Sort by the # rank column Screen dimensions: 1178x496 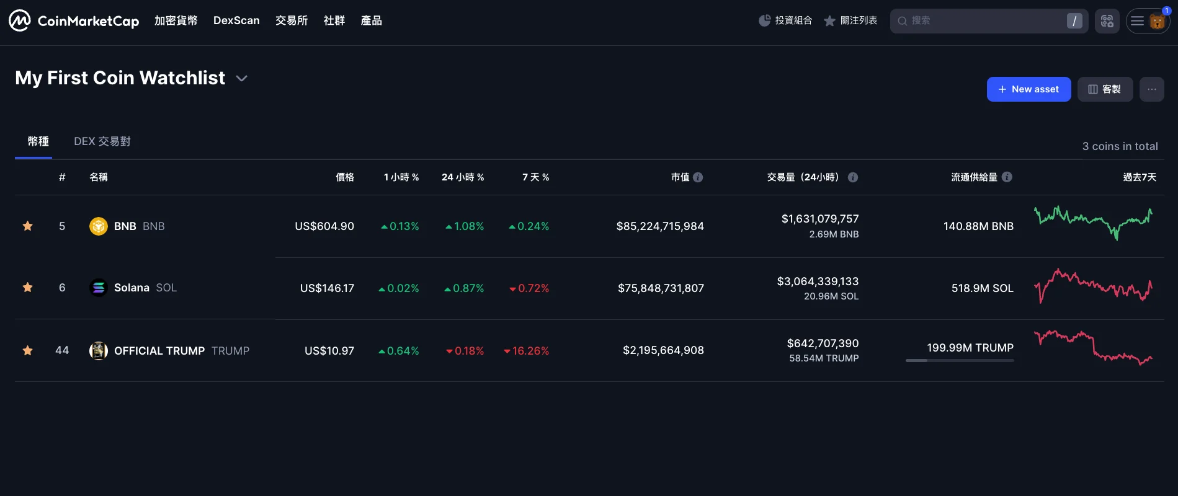62,177
